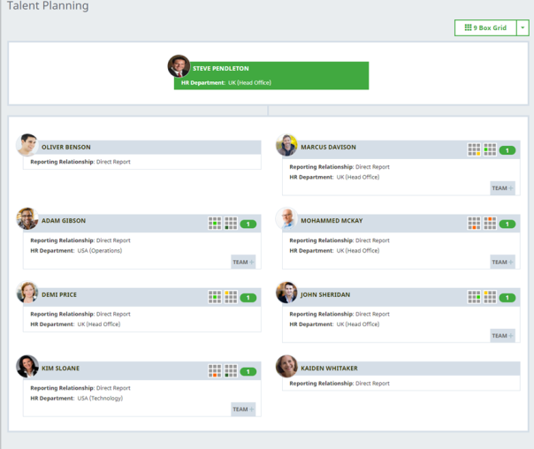Select Mohammed McKay's second grid icon
The width and height of the screenshot is (534, 449).
pos(490,224)
